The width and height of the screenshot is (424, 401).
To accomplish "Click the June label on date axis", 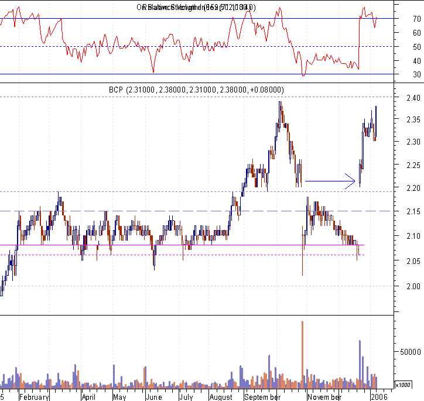I will point(154,397).
